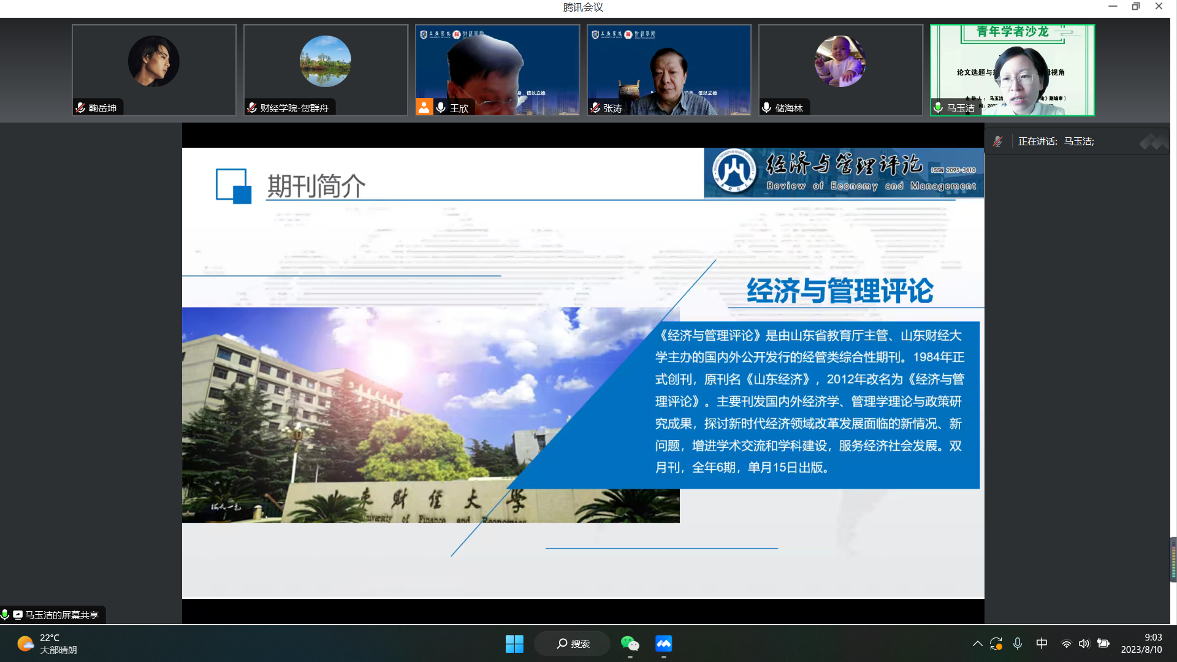Collapse the 正在讲话 speaker banner

[x=1151, y=141]
